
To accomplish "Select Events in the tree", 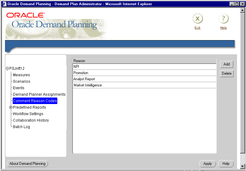I will (x=19, y=88).
